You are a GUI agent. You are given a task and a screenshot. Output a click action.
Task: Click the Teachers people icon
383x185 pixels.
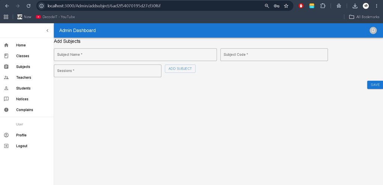click(x=6, y=78)
